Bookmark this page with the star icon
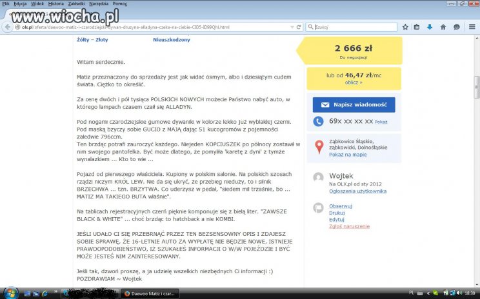Screen dimensions: 480x299 (405, 27)
